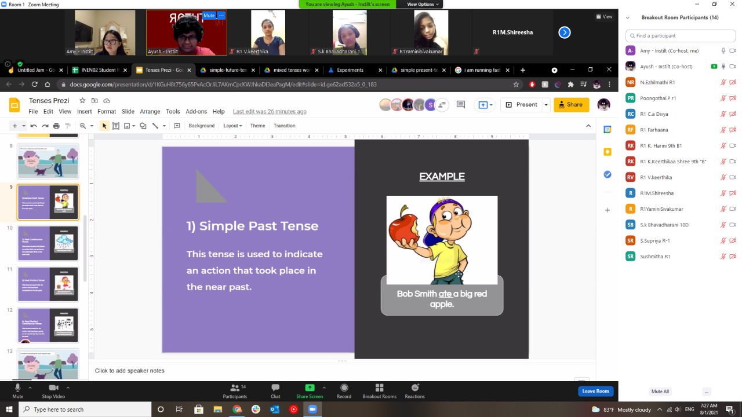
Task: Open the Zoom Chat panel
Action: click(275, 391)
